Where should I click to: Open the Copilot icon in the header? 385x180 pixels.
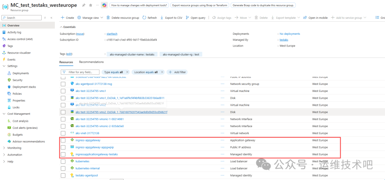click(x=104, y=5)
